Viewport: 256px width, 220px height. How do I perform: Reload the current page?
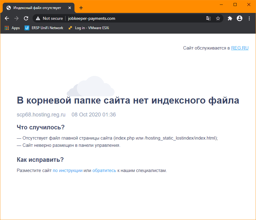pyautogui.click(x=26, y=18)
